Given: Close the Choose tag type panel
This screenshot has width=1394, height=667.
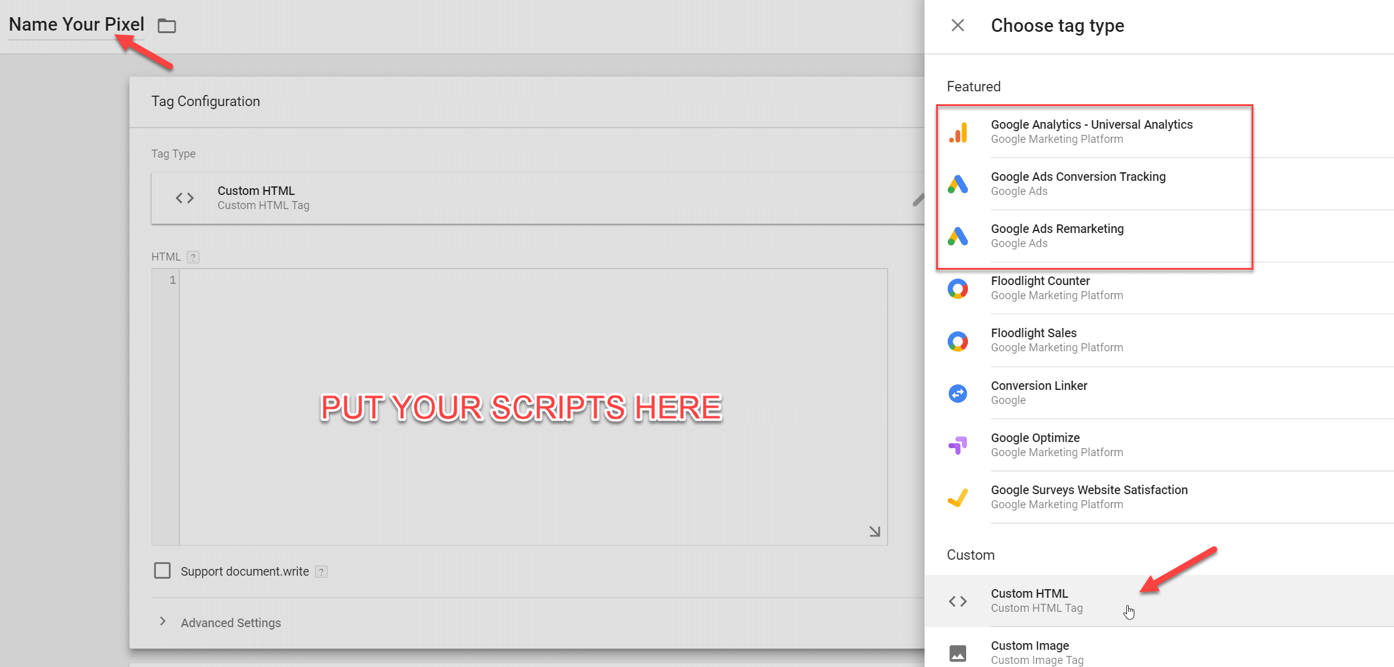Looking at the screenshot, I should [958, 25].
